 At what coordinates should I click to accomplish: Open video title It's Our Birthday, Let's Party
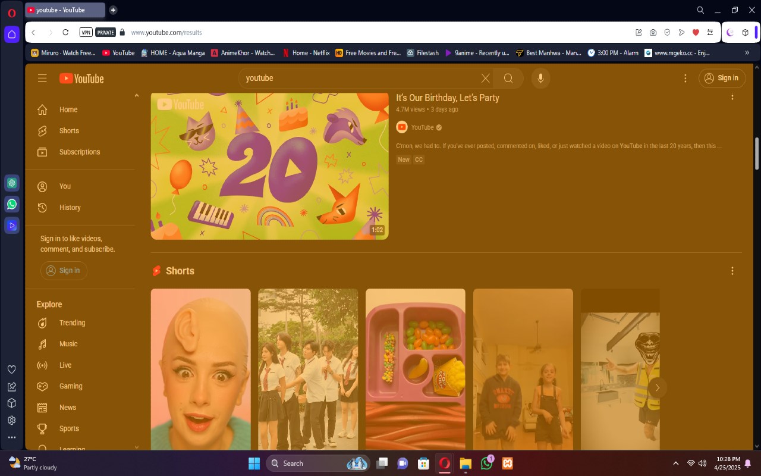pyautogui.click(x=448, y=98)
